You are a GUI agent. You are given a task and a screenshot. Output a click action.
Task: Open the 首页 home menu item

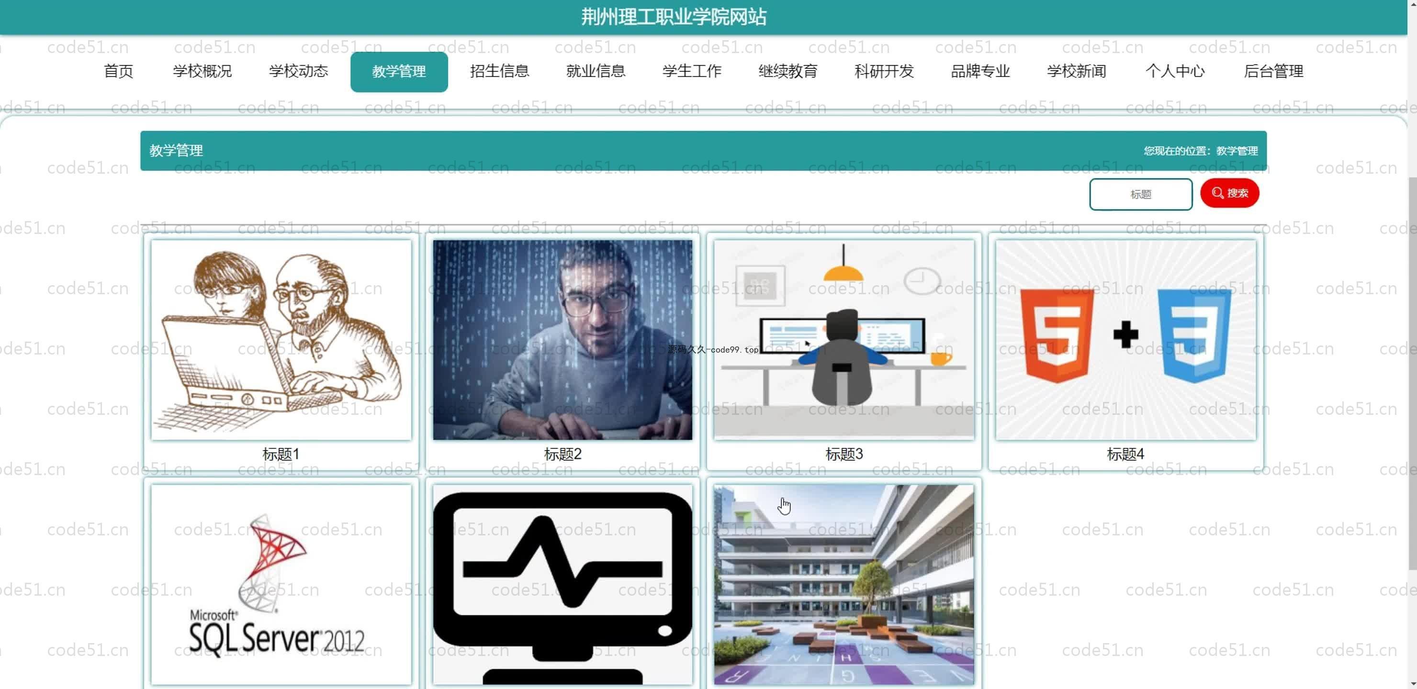[118, 71]
